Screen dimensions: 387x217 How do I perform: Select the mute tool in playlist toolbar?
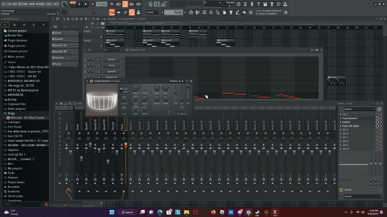click(77, 19)
